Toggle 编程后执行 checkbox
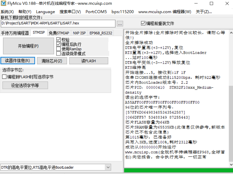Image resolution: width=233 pixels, height=174 pixels. 59,44
